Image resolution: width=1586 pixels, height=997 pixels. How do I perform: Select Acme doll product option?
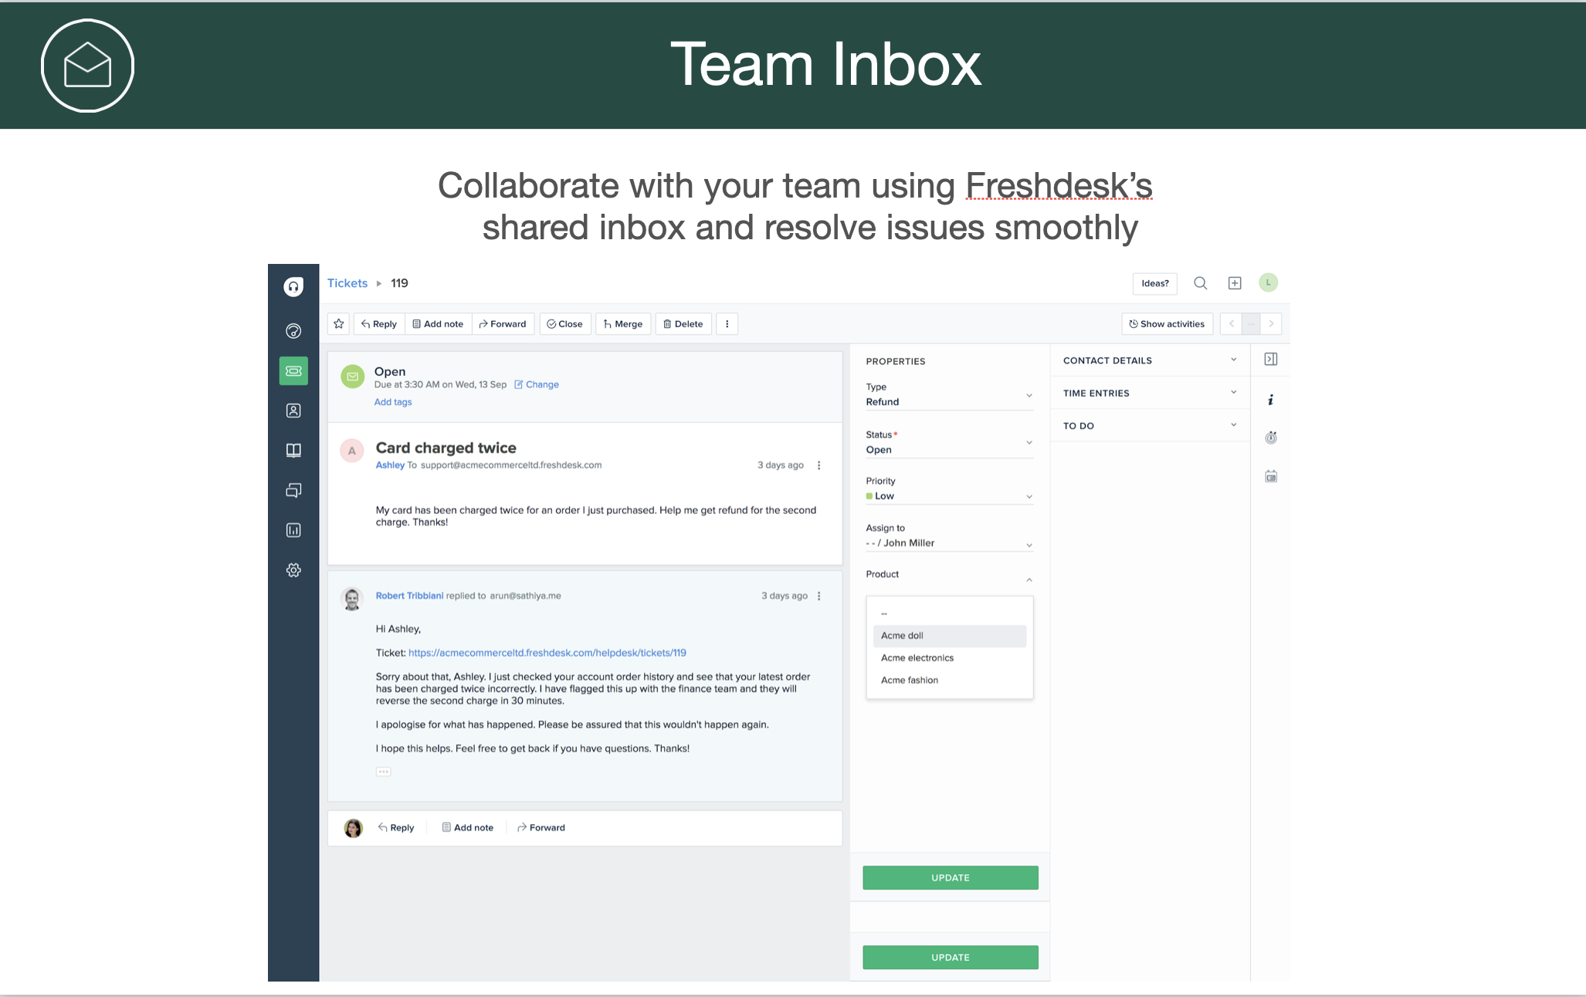[950, 636]
